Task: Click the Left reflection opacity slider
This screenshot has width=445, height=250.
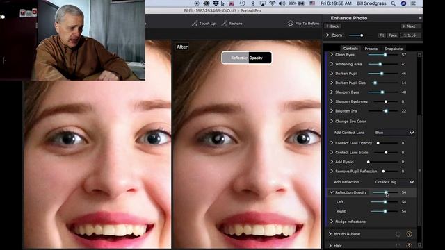Action: tap(384, 202)
